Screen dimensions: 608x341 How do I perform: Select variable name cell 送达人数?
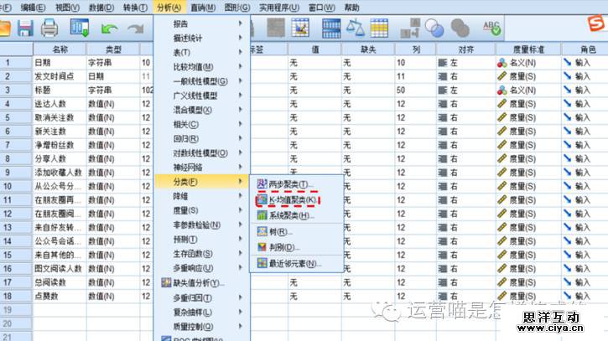[60, 104]
